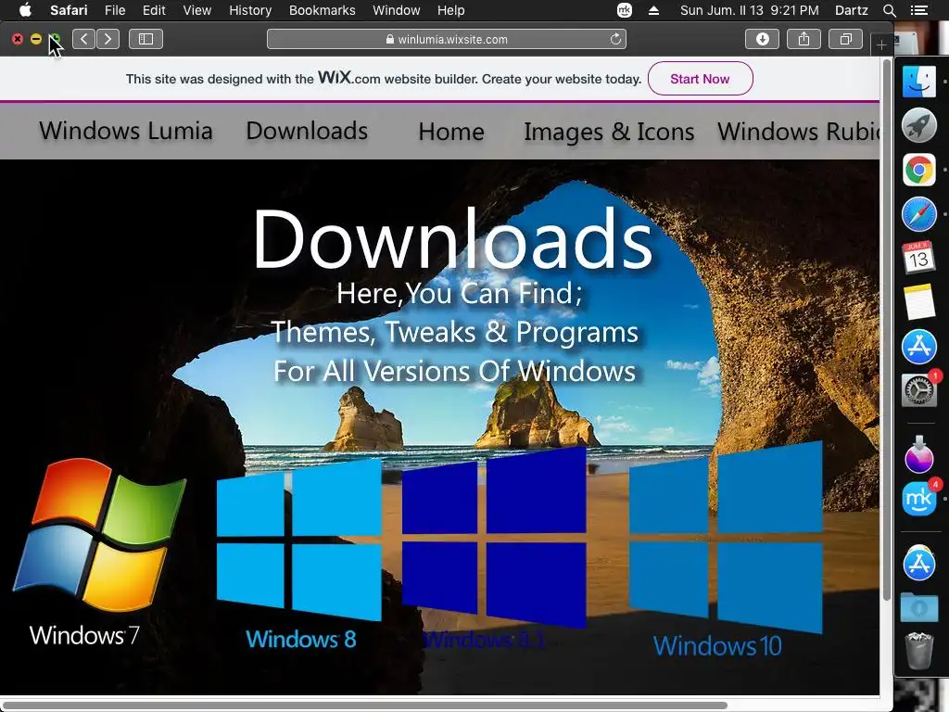Click the eject icon in menu bar
949x712 pixels.
[653, 10]
